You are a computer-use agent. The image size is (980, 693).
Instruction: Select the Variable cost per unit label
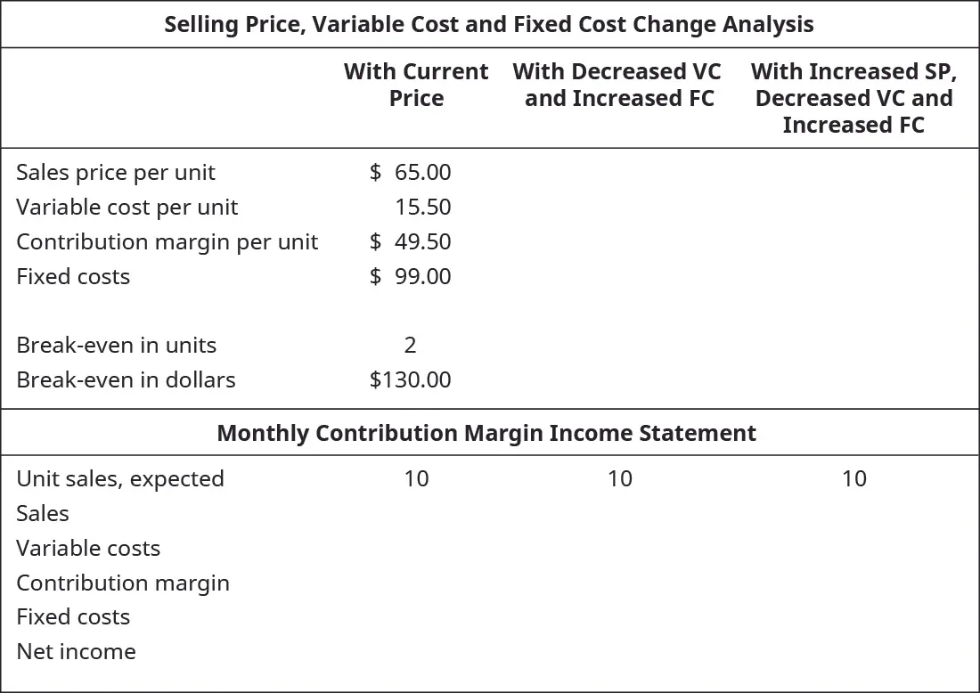(127, 207)
